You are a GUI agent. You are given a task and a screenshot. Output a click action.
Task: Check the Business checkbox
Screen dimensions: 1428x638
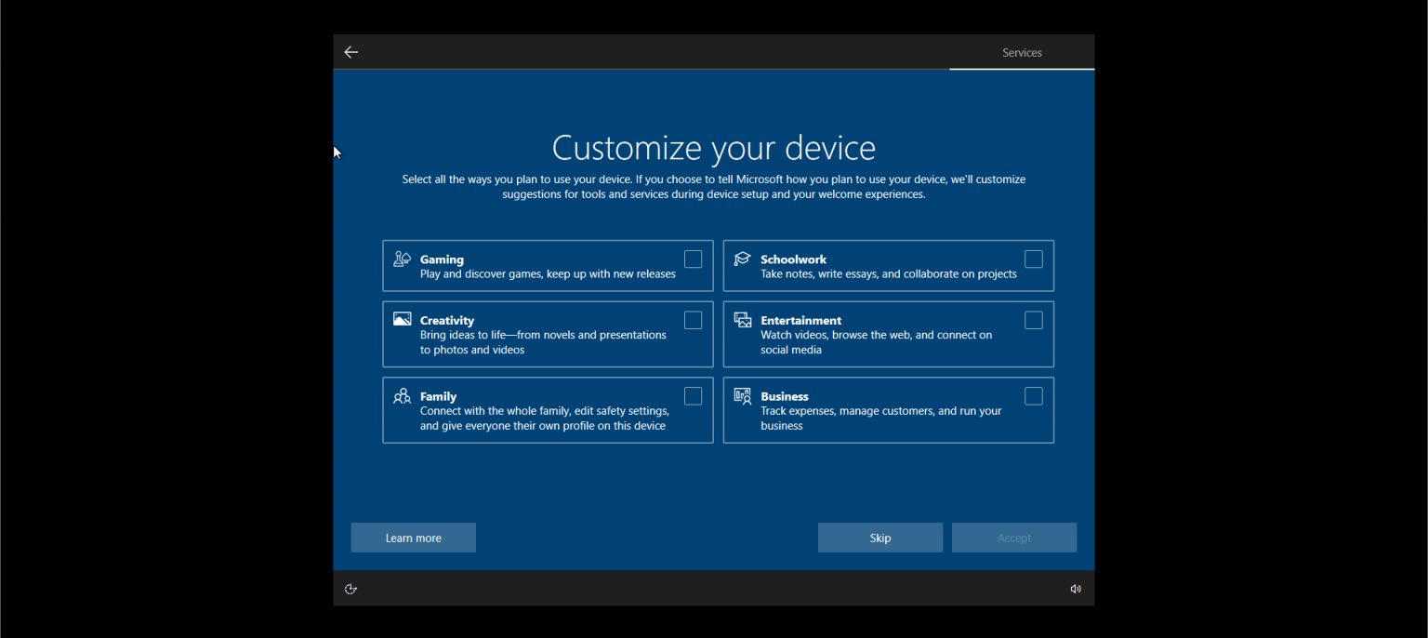[1034, 395]
